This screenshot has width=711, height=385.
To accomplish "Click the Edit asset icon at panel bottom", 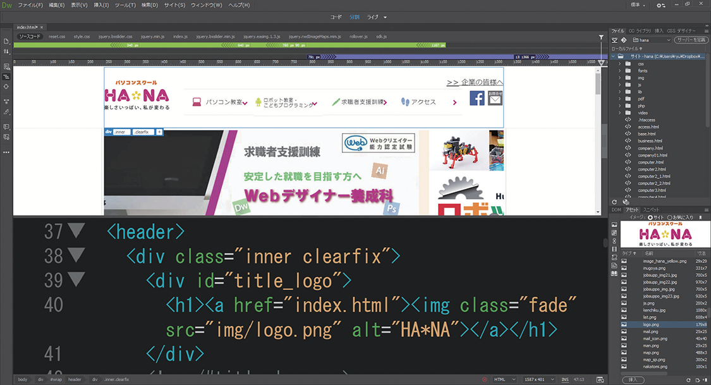I will (697, 380).
